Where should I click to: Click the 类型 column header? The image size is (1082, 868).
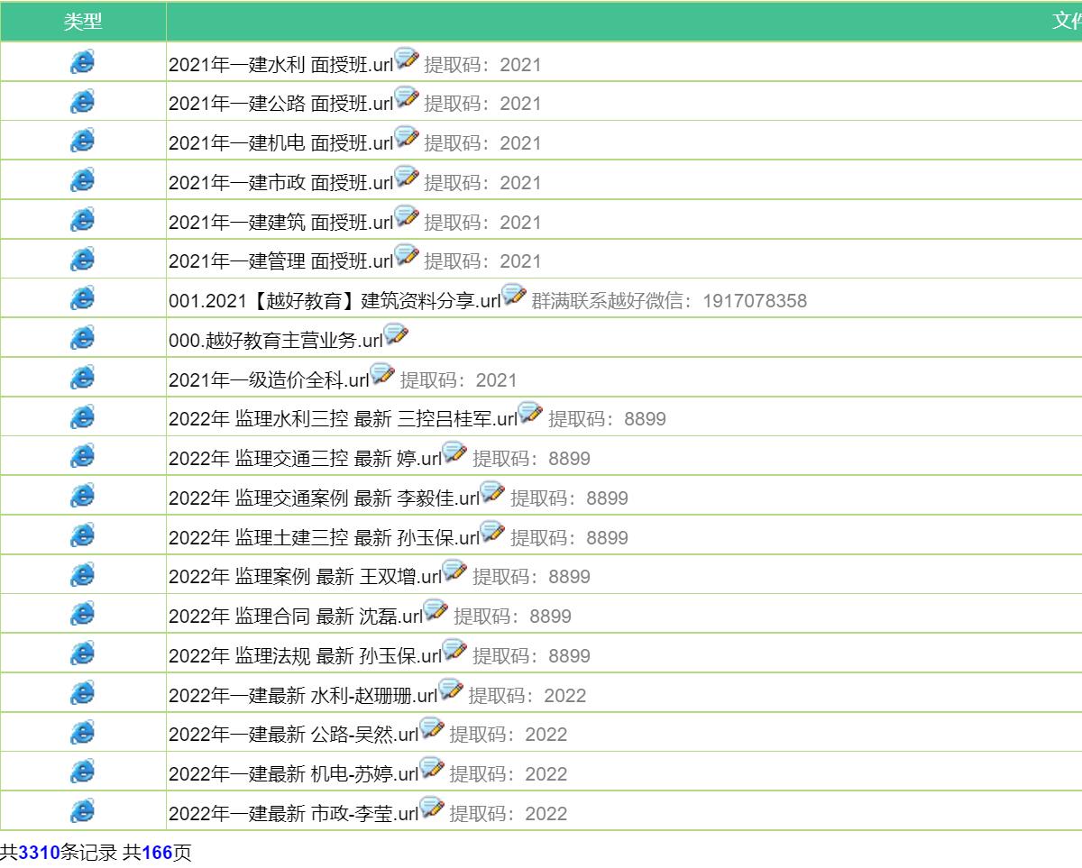[83, 22]
